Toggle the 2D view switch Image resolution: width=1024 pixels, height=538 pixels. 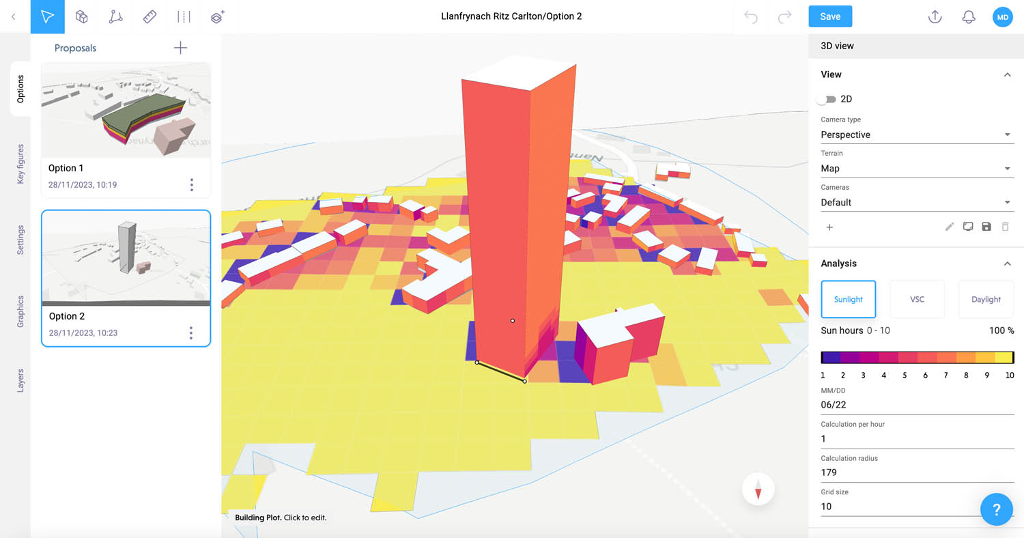(x=827, y=99)
